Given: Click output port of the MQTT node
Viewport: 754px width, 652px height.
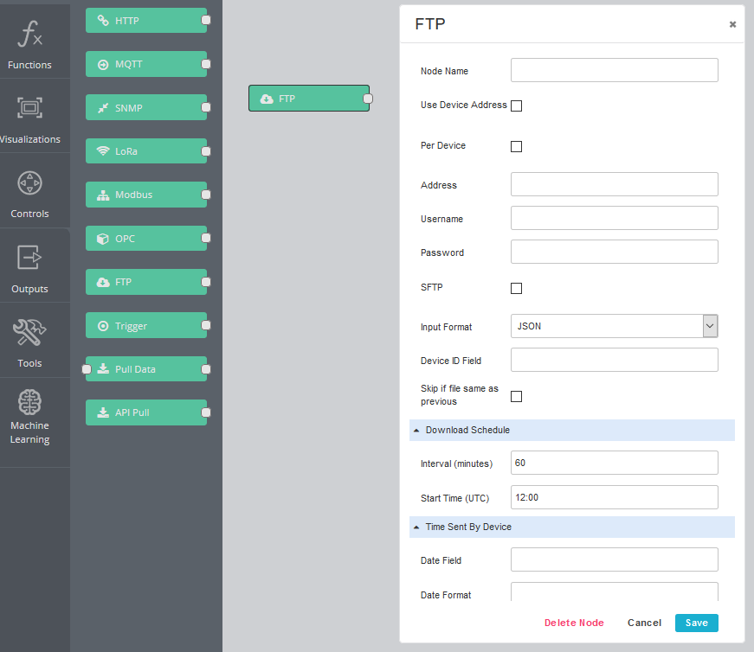Looking at the screenshot, I should [206, 64].
